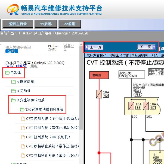Open CVT 控制系统（HR 发动机）document
This screenshot has height=164, width=164.
pos(48,137)
